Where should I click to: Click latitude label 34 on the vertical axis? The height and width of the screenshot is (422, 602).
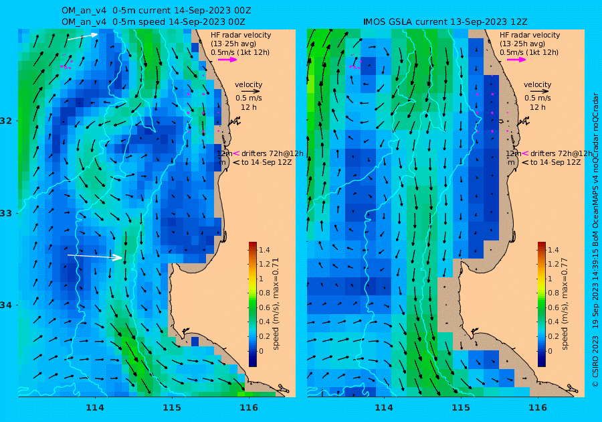click(x=7, y=305)
